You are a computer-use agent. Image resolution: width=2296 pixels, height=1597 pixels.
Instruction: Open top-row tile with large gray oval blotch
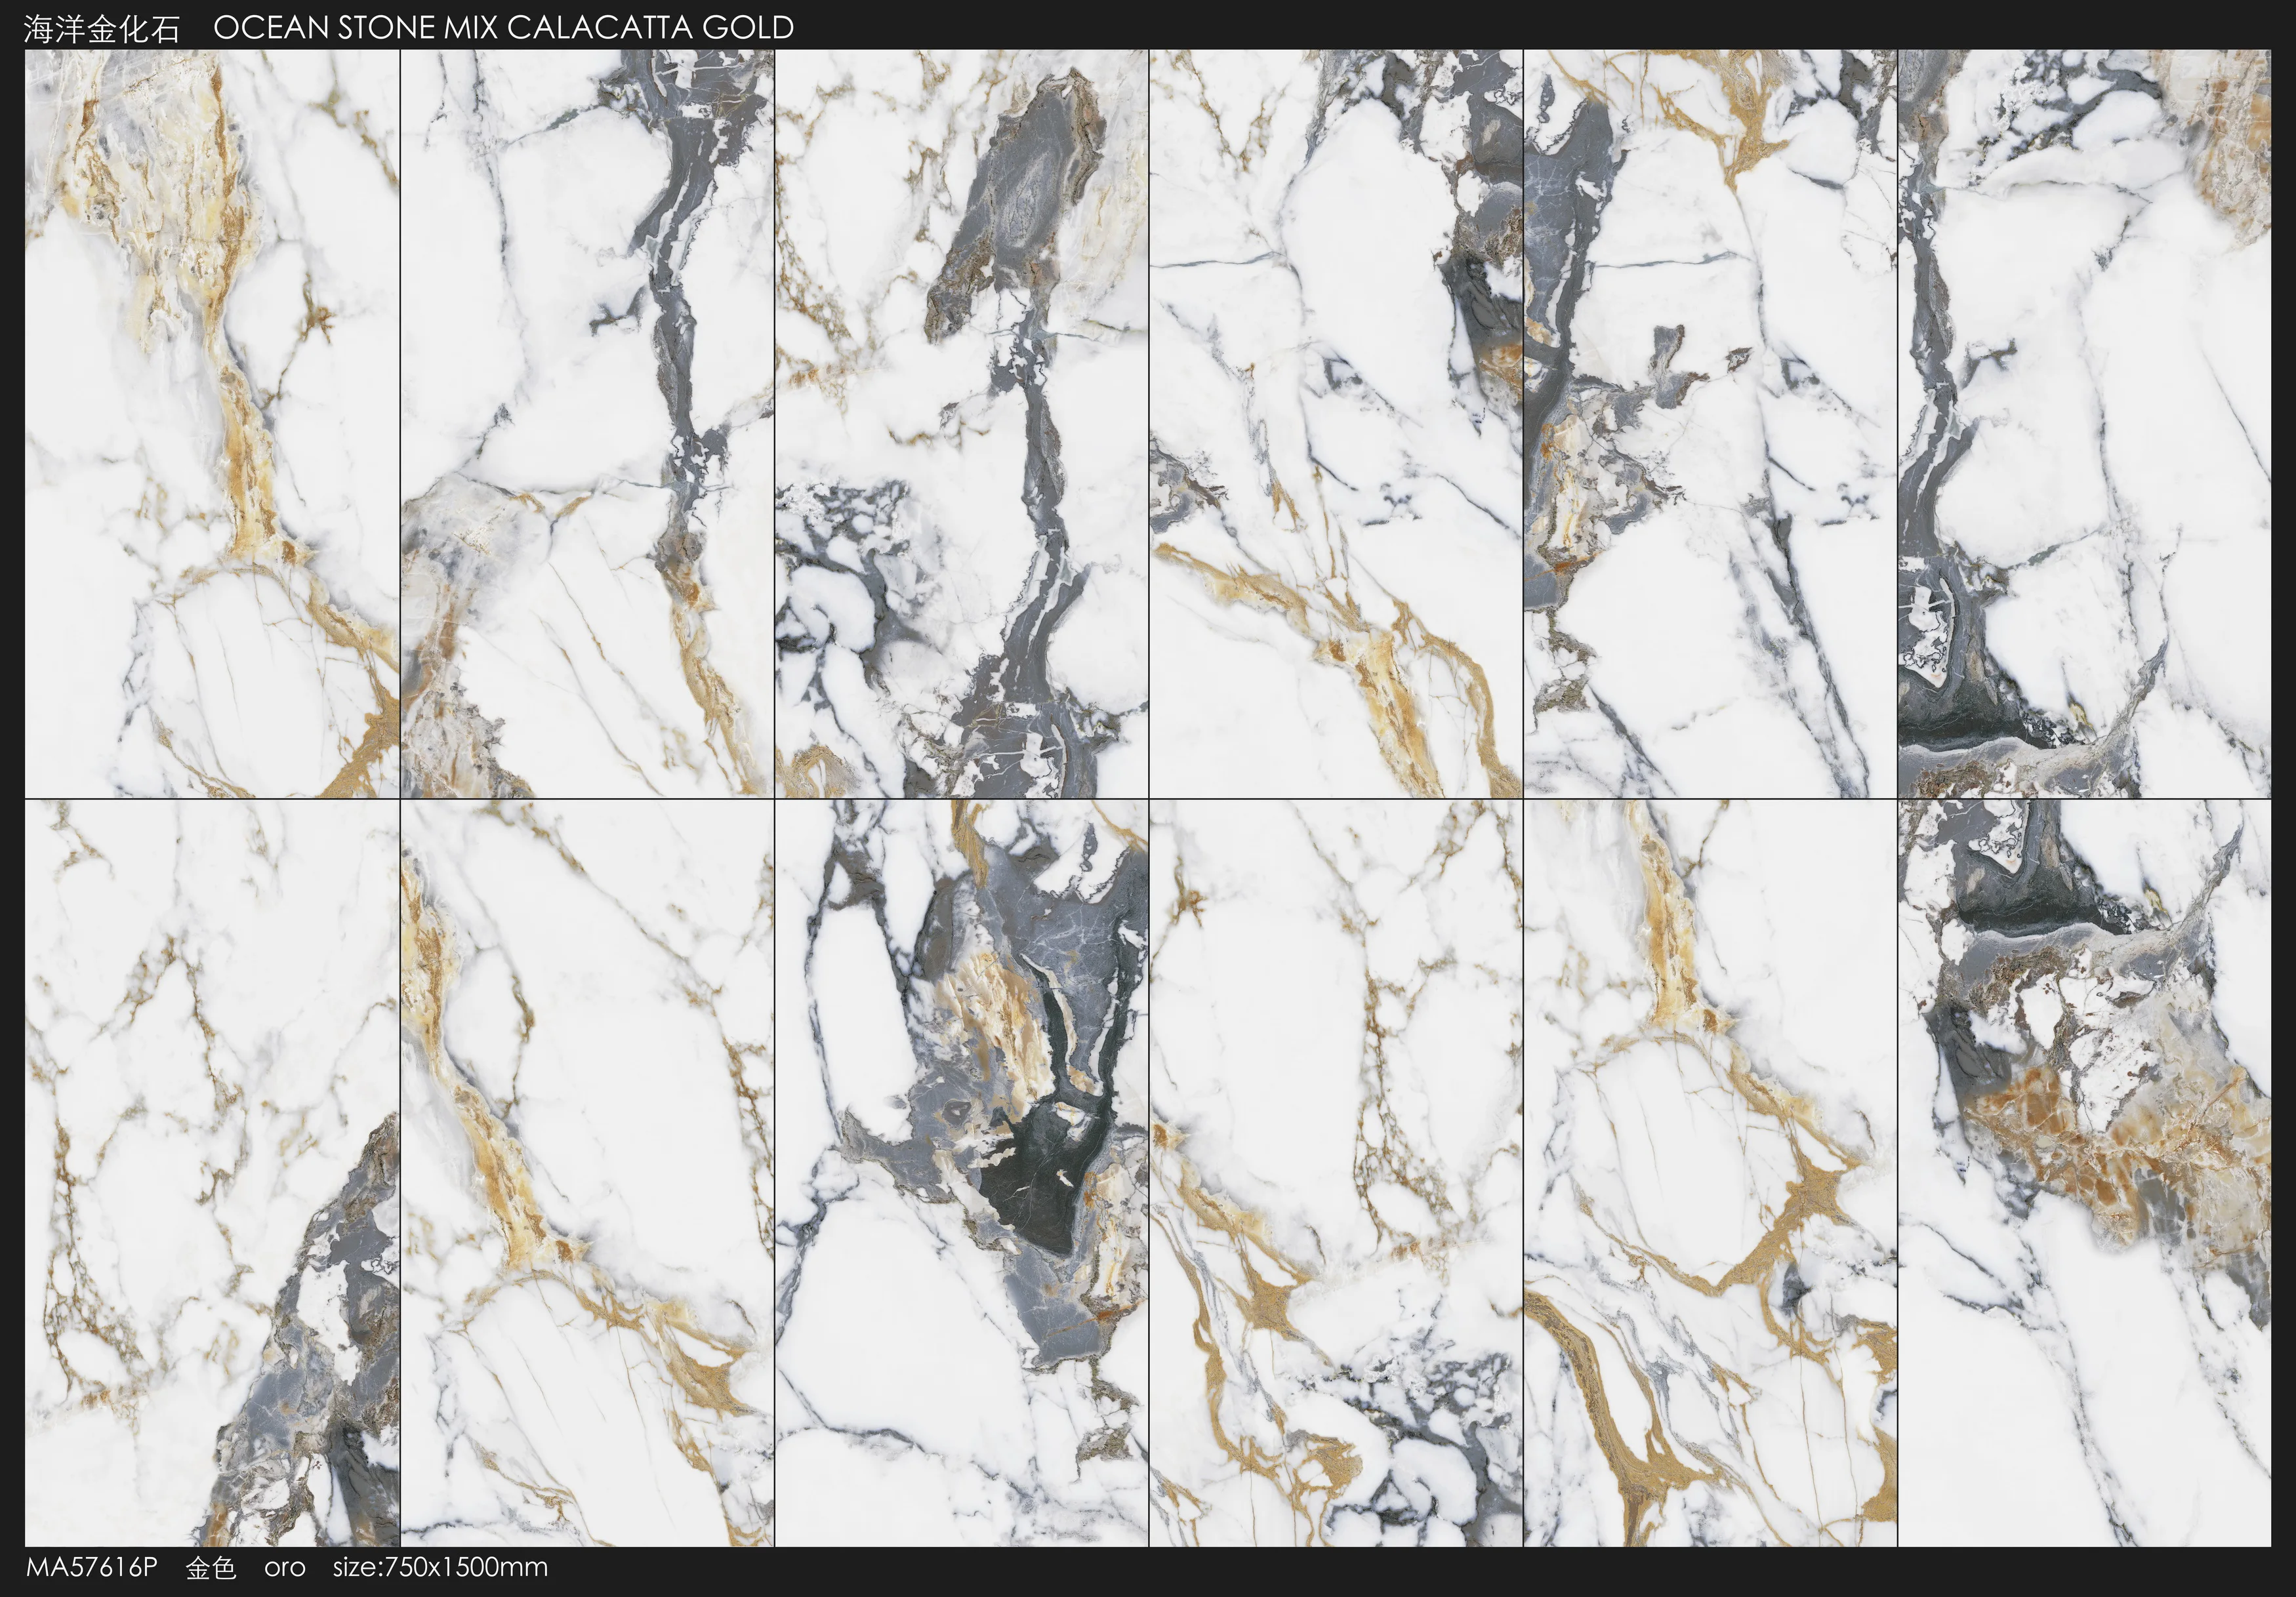point(961,423)
